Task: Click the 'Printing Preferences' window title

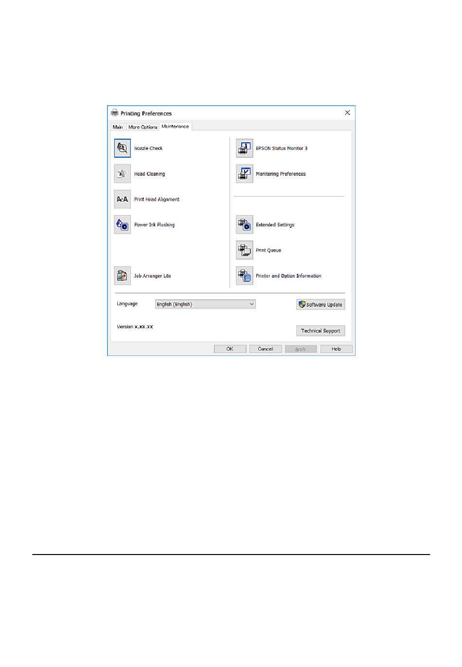Action: (x=146, y=113)
